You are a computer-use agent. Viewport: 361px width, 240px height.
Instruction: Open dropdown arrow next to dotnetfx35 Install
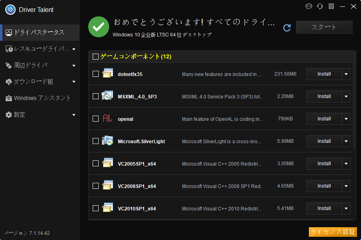(346, 74)
